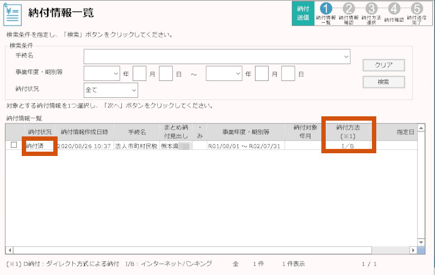Image resolution: width=435 pixels, height=275 pixels.
Task: Select step 4 納付確認 circle
Action: point(394,9)
